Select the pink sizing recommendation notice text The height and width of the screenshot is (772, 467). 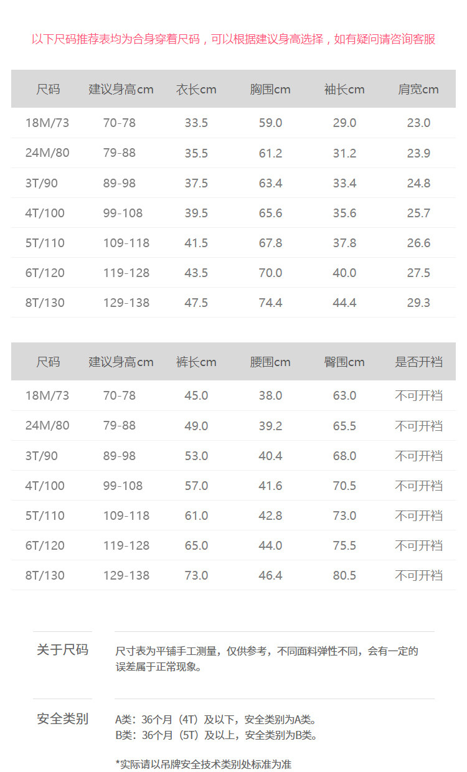click(233, 39)
